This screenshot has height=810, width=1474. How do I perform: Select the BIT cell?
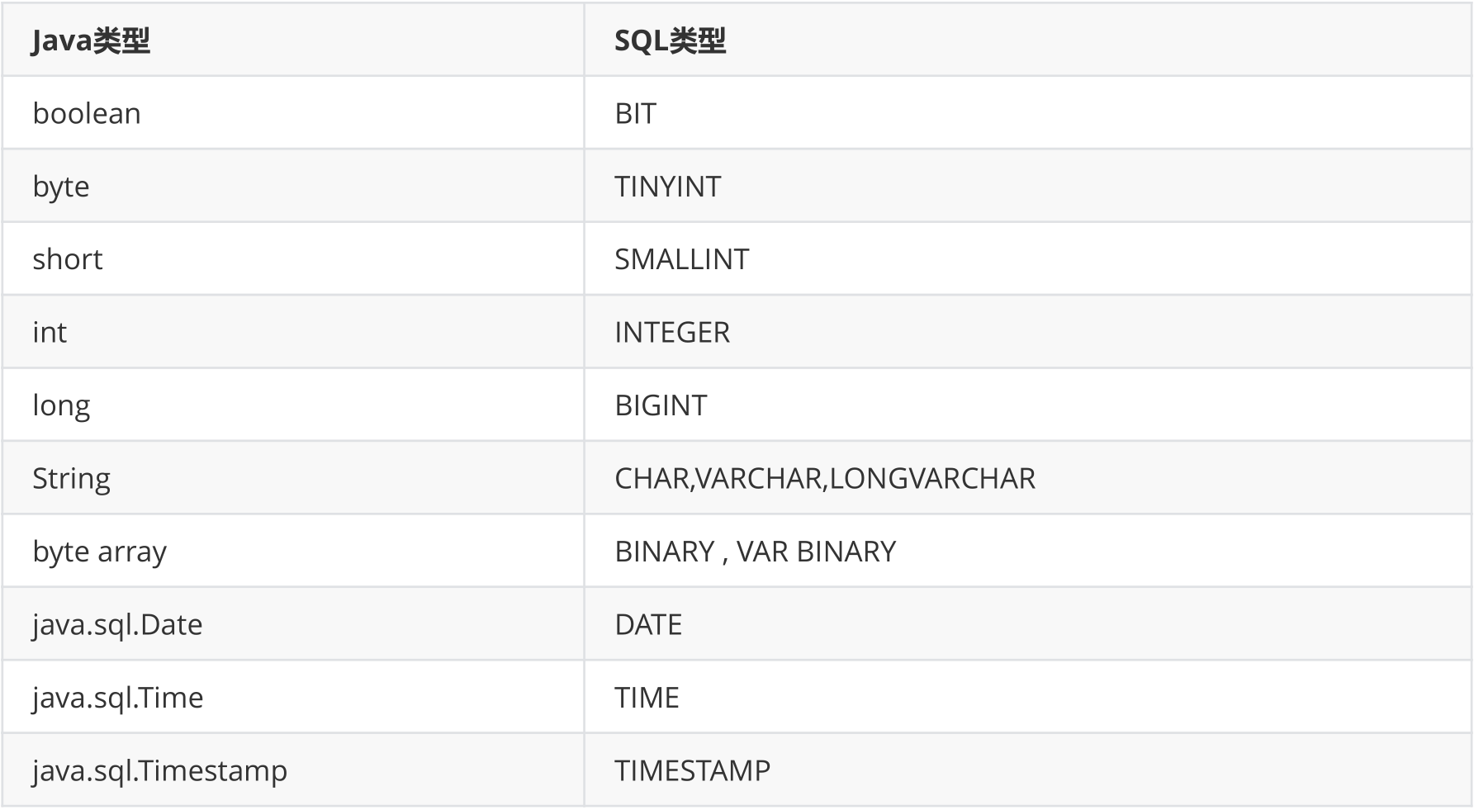click(x=635, y=113)
